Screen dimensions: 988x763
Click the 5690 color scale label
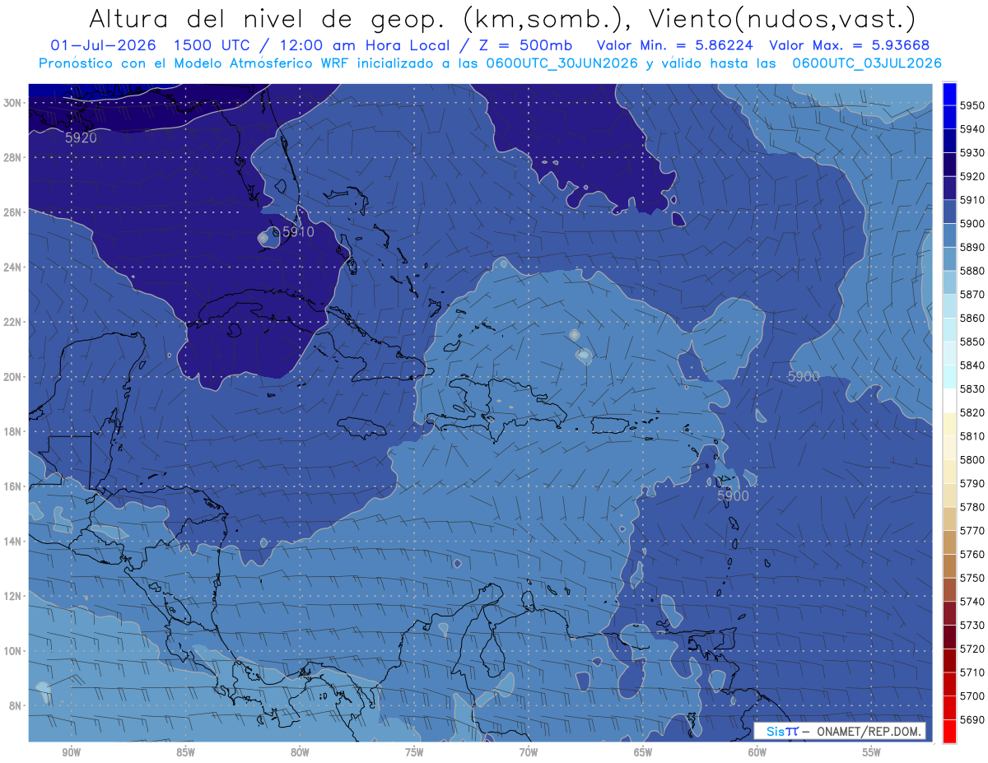point(972,720)
